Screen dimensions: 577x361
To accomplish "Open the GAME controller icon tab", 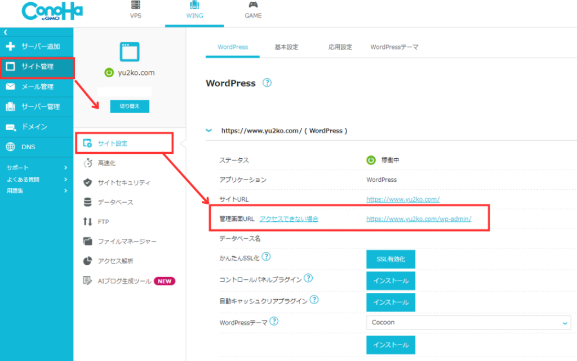I will pos(253,5).
